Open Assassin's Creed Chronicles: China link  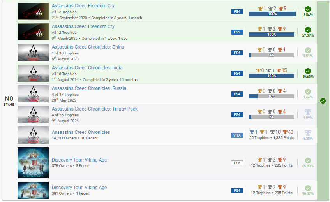point(88,47)
